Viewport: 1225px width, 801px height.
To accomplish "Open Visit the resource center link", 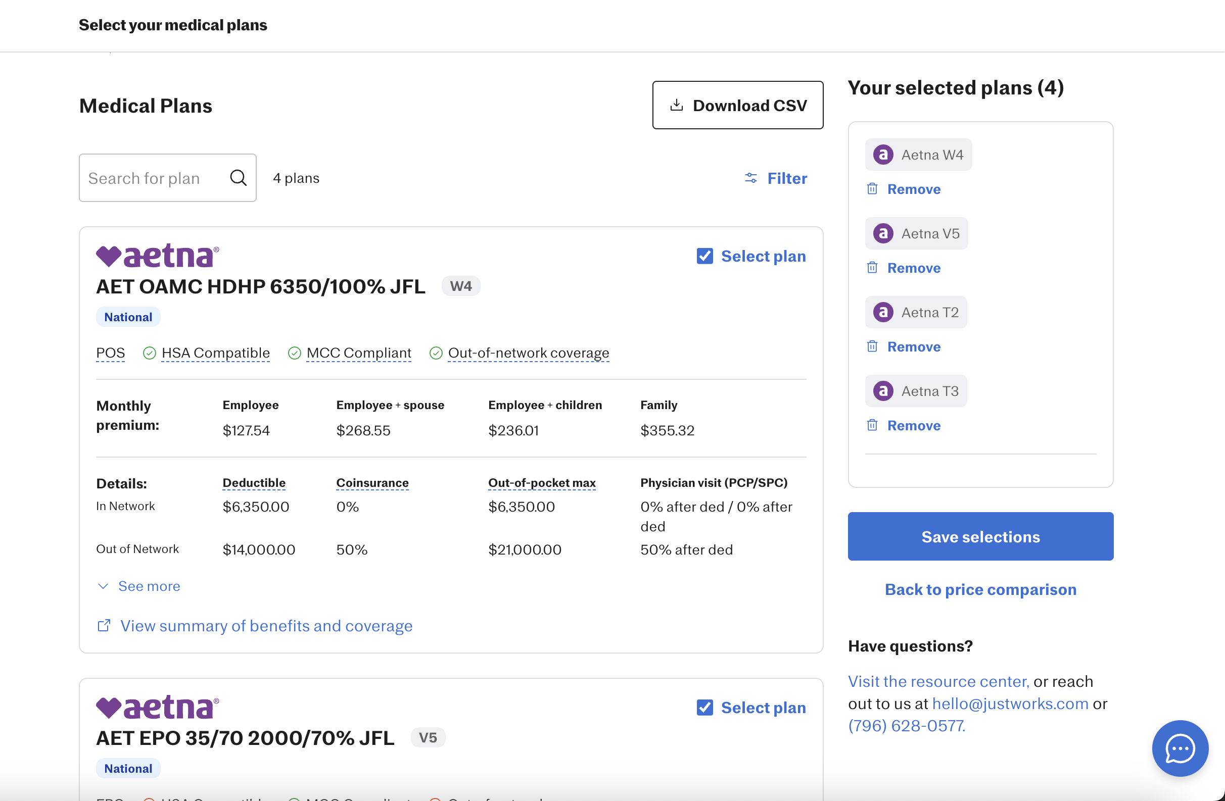I will point(938,681).
